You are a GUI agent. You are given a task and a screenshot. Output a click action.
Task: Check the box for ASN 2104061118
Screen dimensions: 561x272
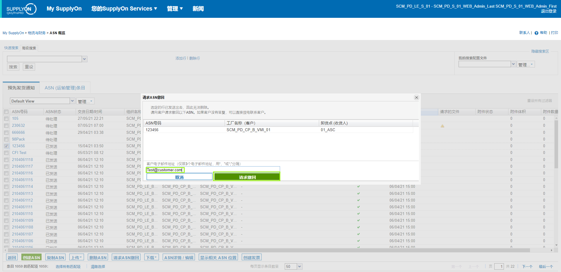click(x=6, y=160)
